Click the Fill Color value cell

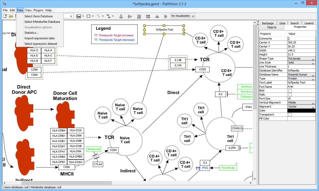pyautogui.click(x=301, y=118)
